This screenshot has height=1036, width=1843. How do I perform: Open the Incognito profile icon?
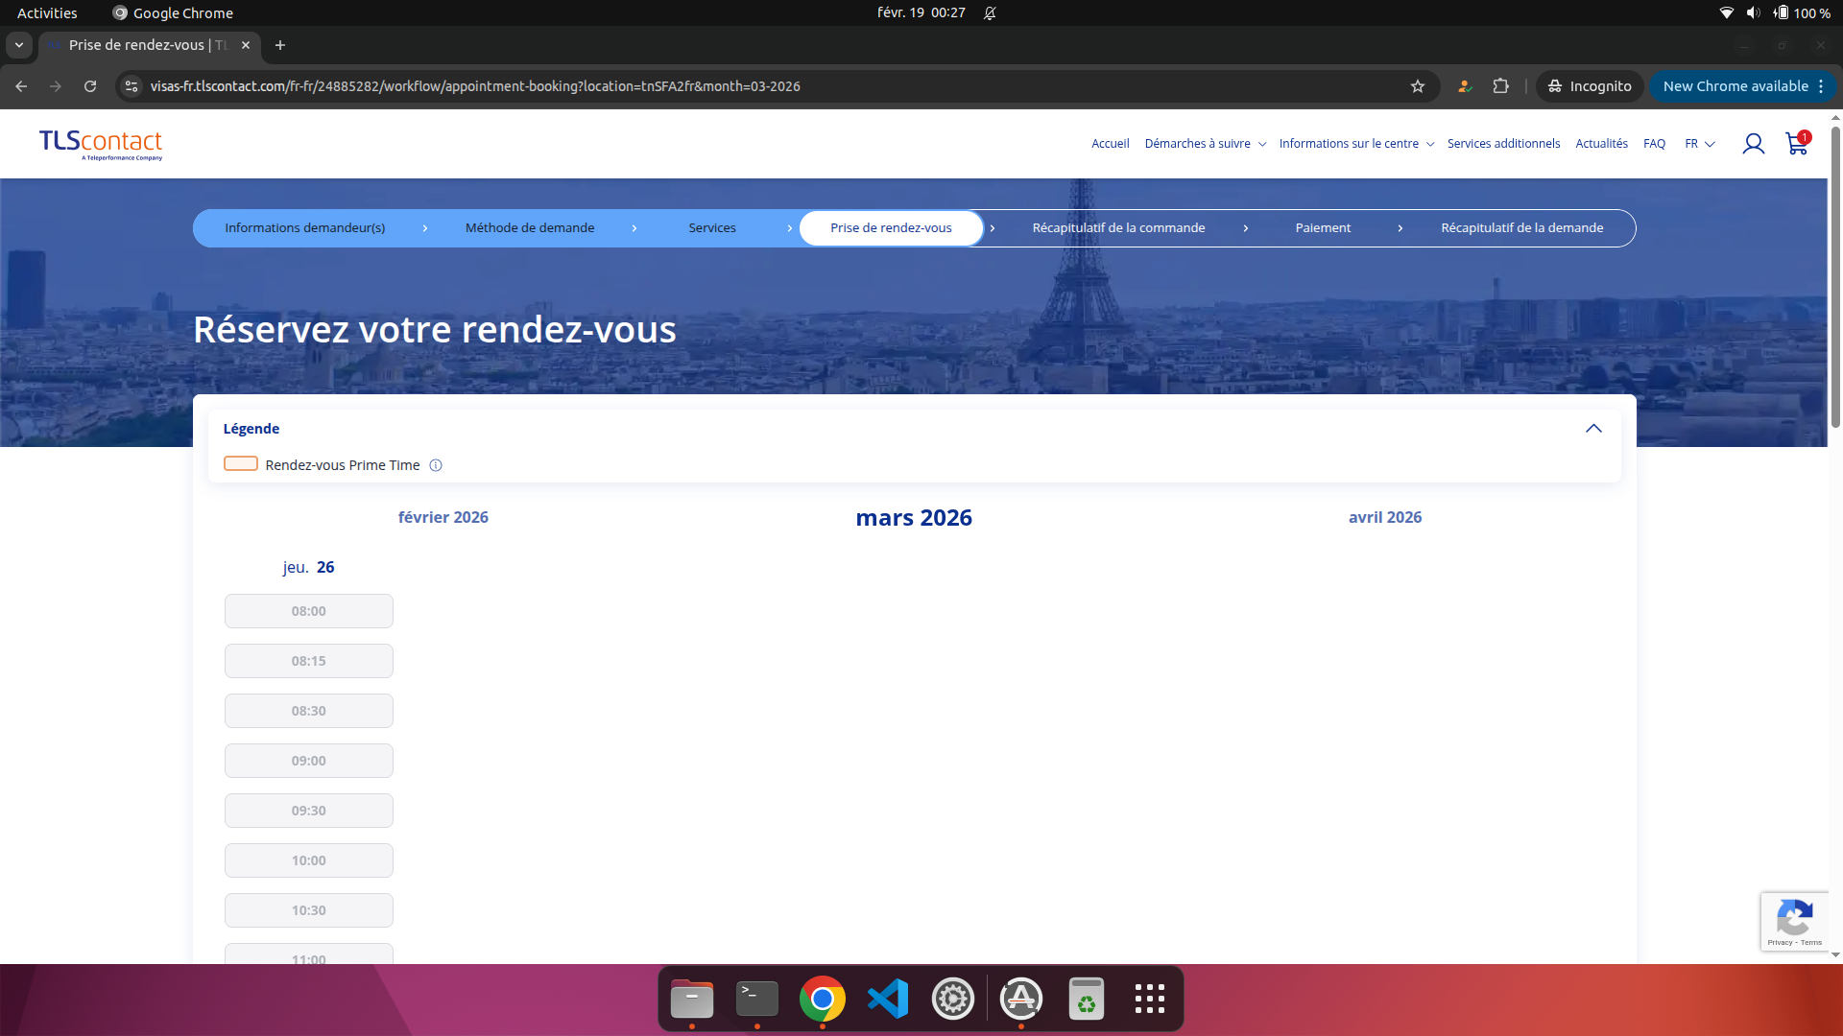pos(1589,86)
